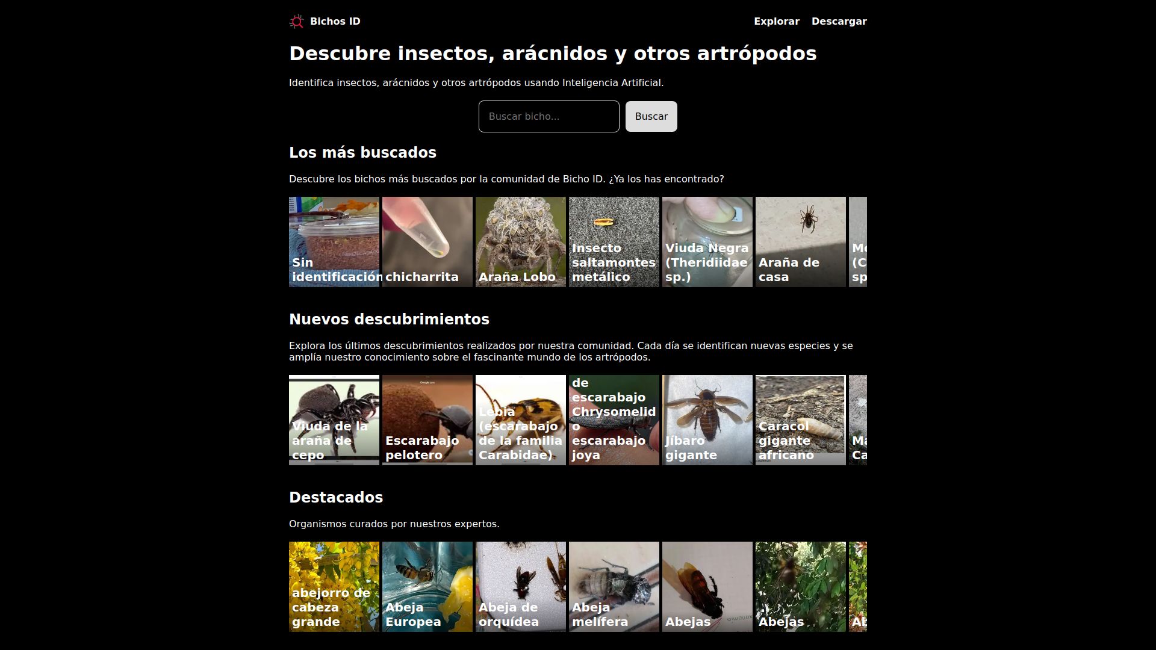Click the 'Descubre los bichos más buscados' description
Image resolution: width=1156 pixels, height=650 pixels.
pyautogui.click(x=506, y=179)
